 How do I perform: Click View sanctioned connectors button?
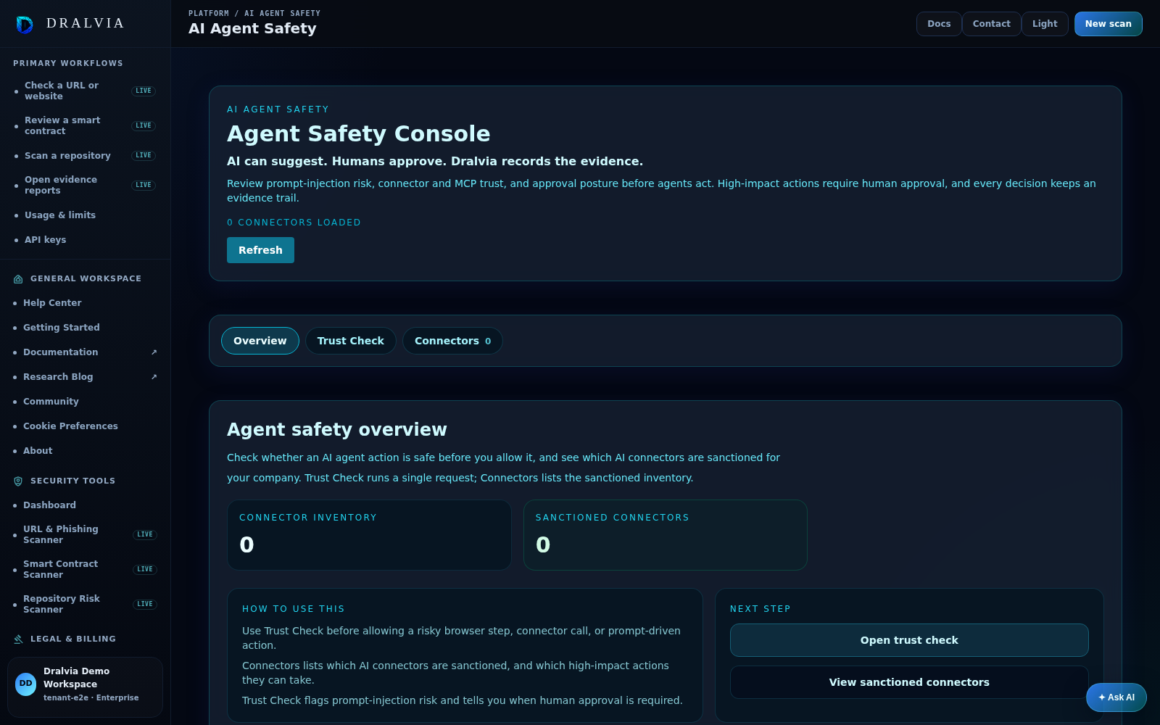click(x=909, y=682)
